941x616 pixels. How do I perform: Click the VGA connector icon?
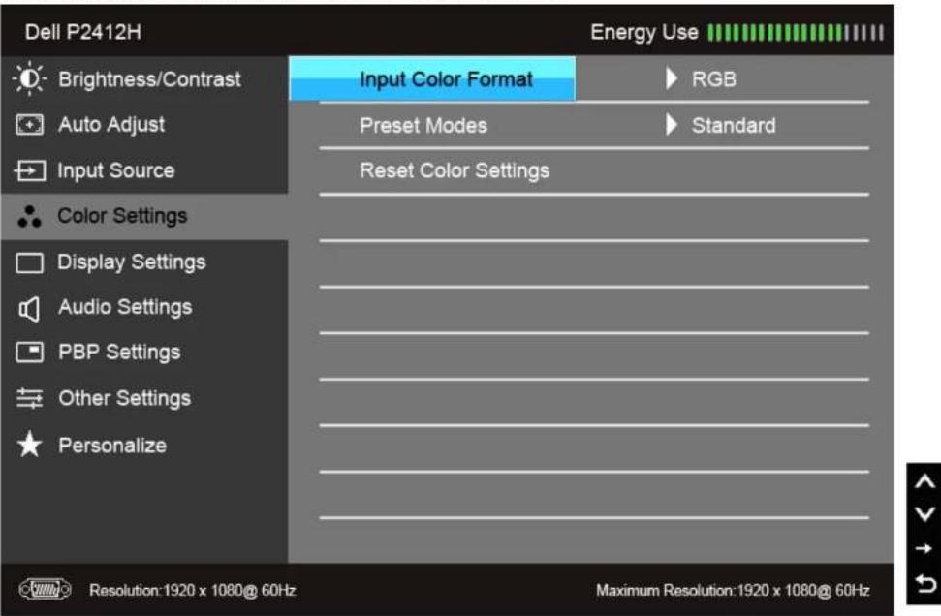pyautogui.click(x=45, y=590)
